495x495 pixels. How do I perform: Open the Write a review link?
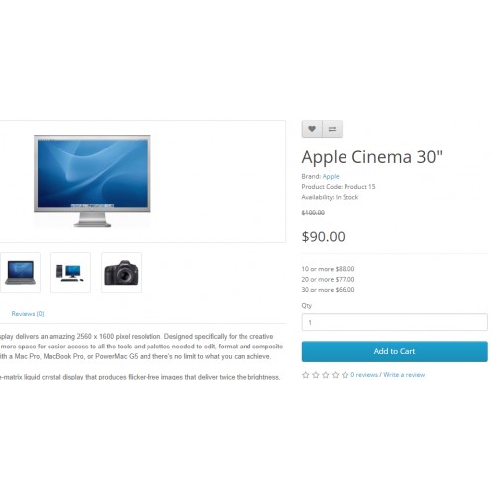click(404, 375)
